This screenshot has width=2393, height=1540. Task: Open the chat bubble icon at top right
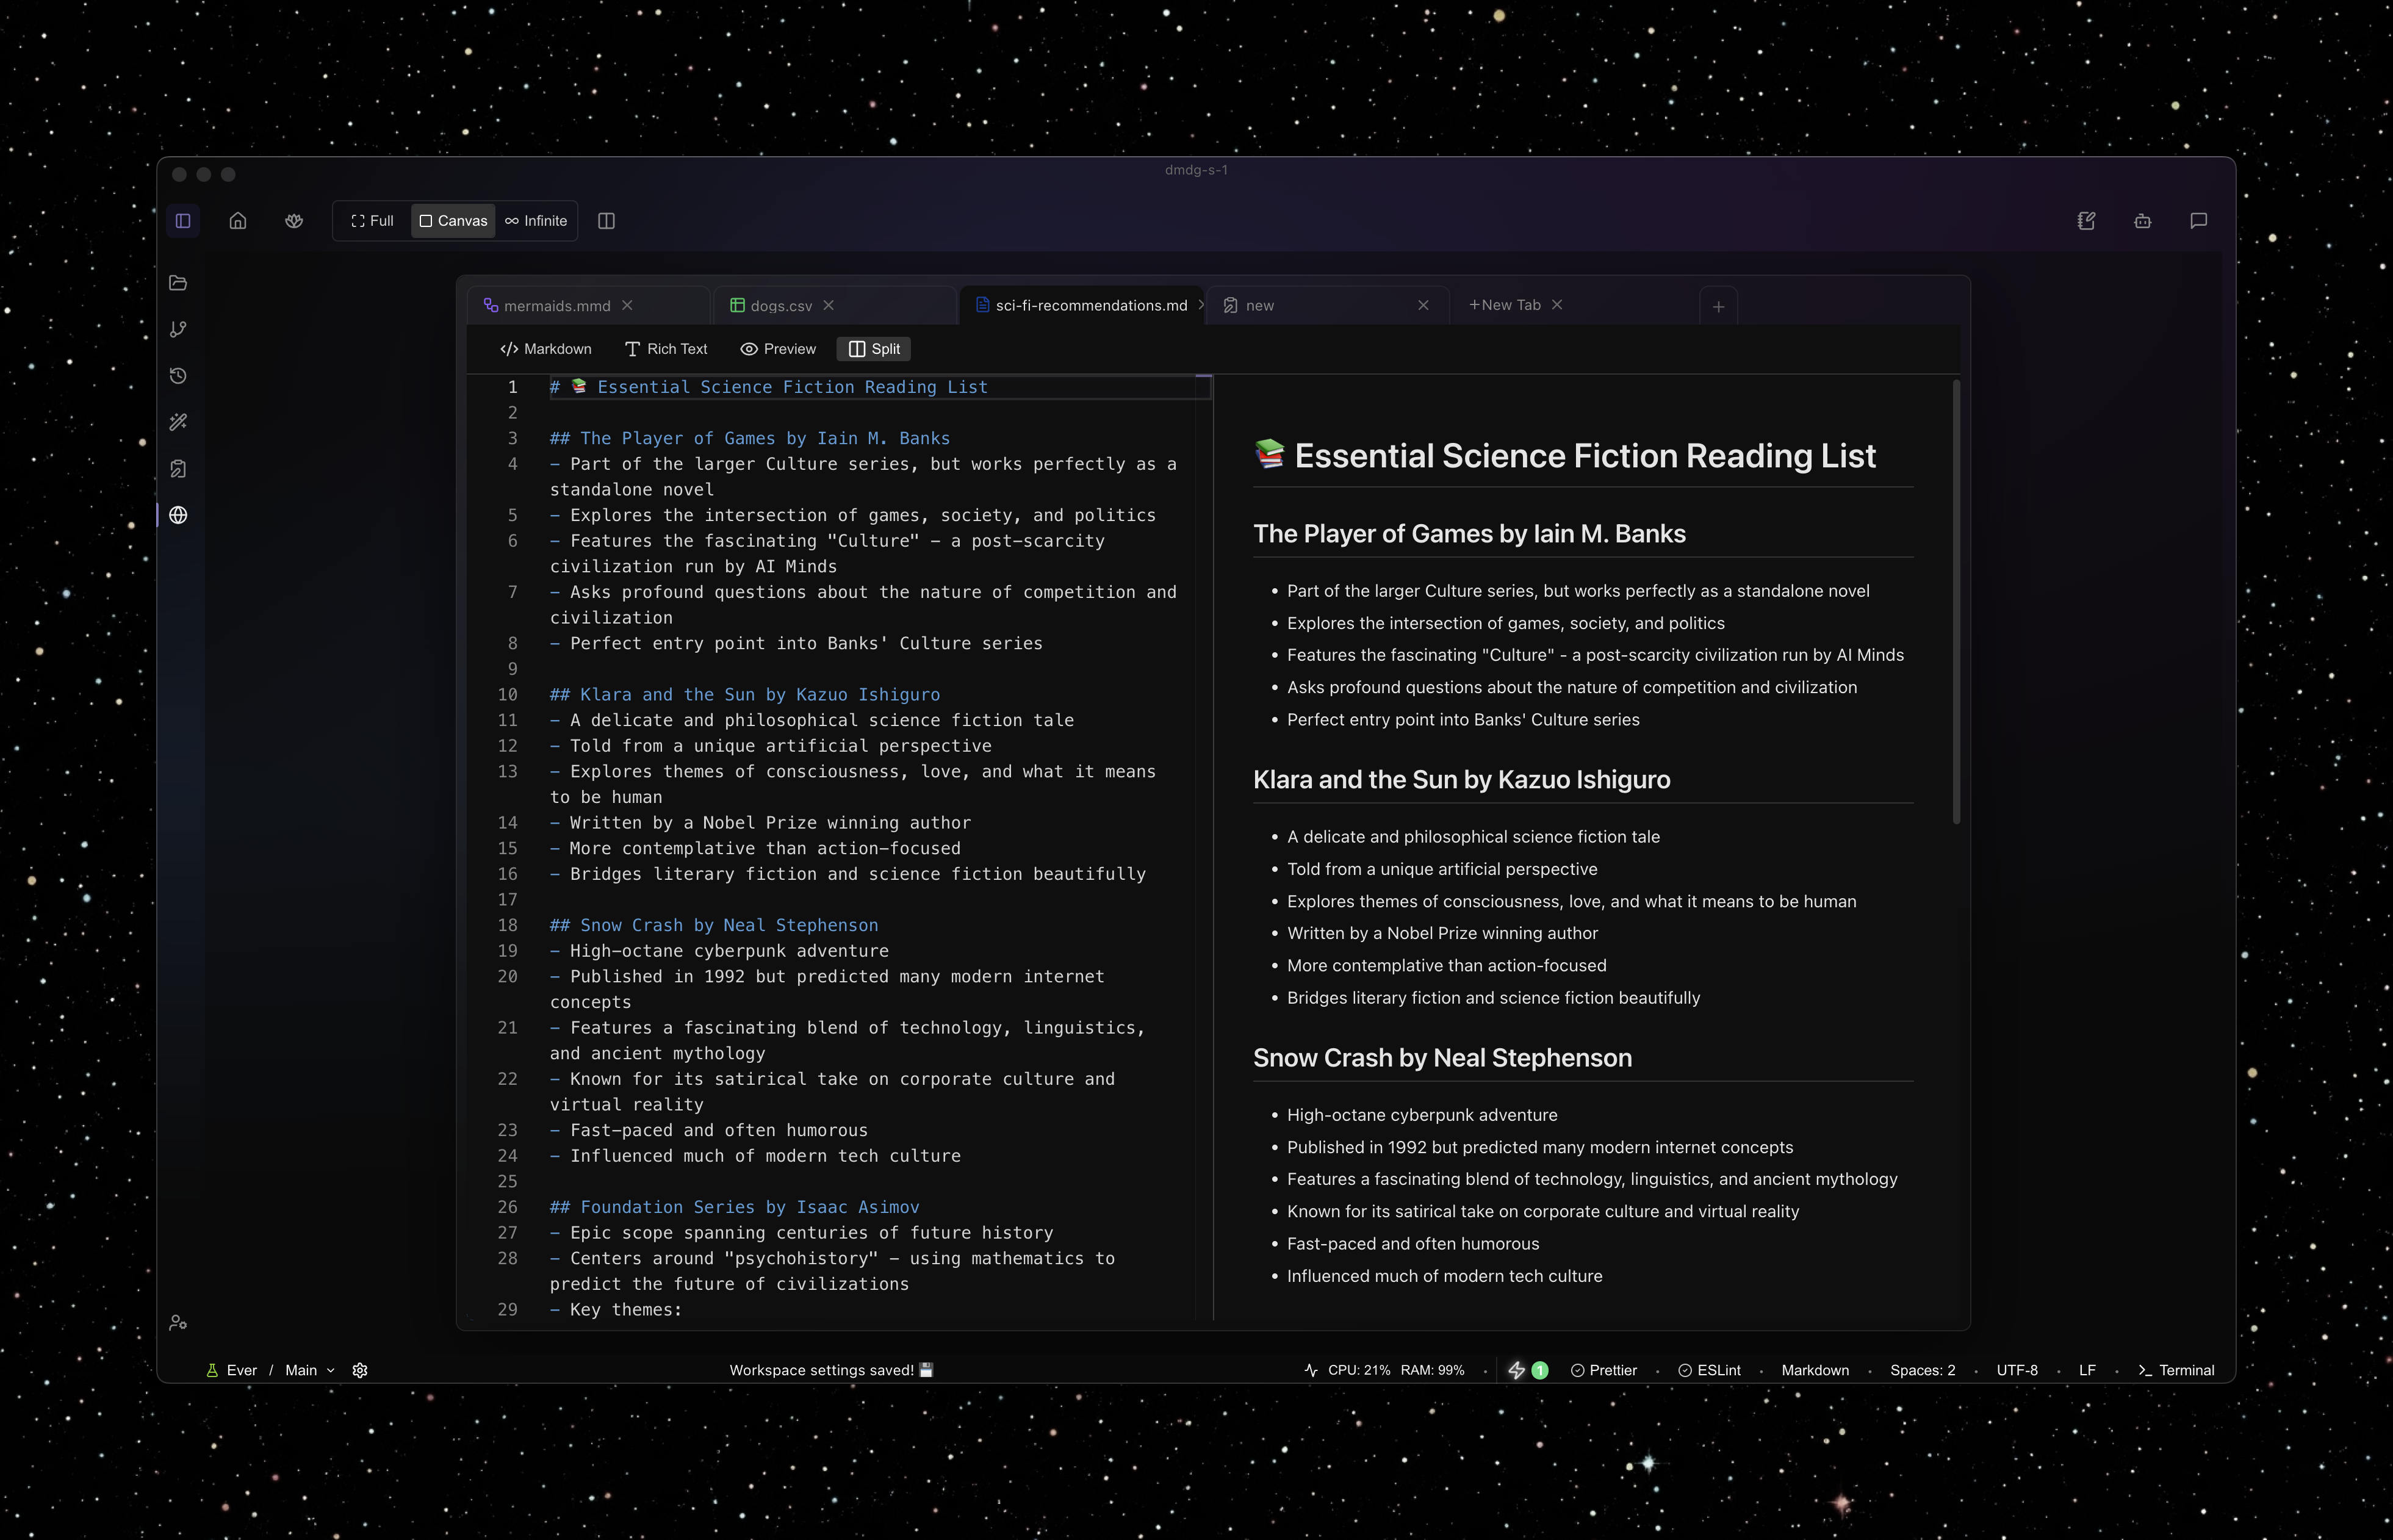(x=2198, y=221)
